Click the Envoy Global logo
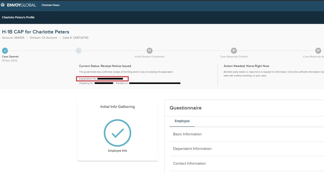Viewport: 324px width, 172px height. 21,5
